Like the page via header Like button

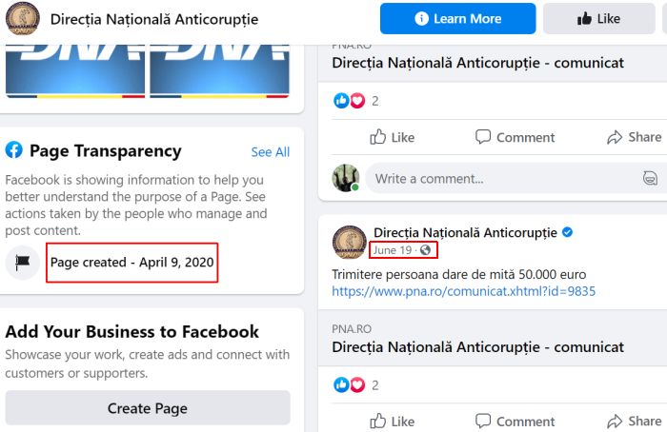[599, 19]
